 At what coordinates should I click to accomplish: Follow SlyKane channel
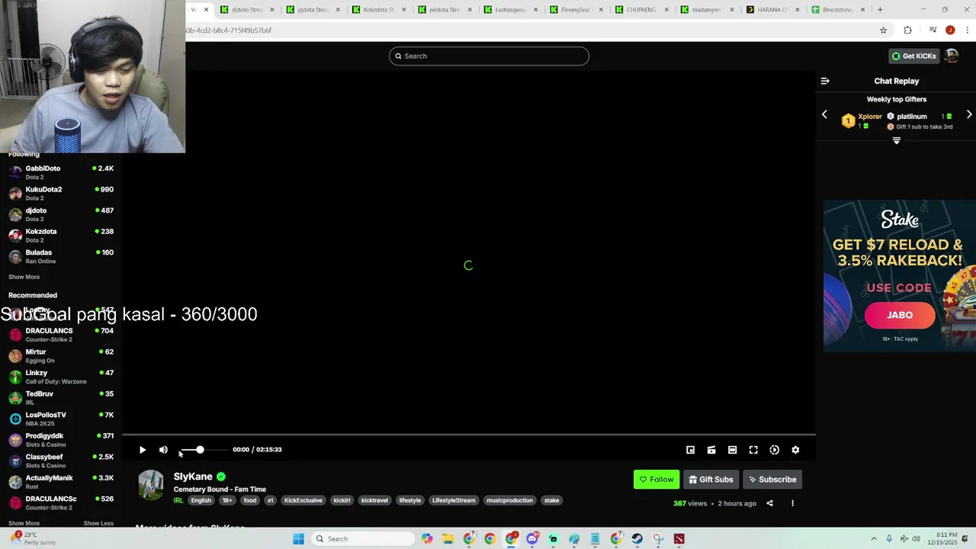tap(657, 480)
